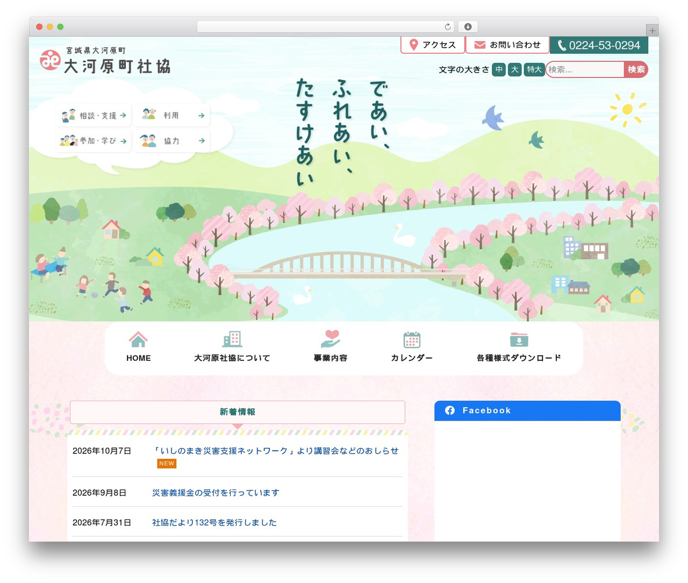Screen dimensions: 688x583
Task: Click phone number 0224-53-0294
Action: click(605, 46)
